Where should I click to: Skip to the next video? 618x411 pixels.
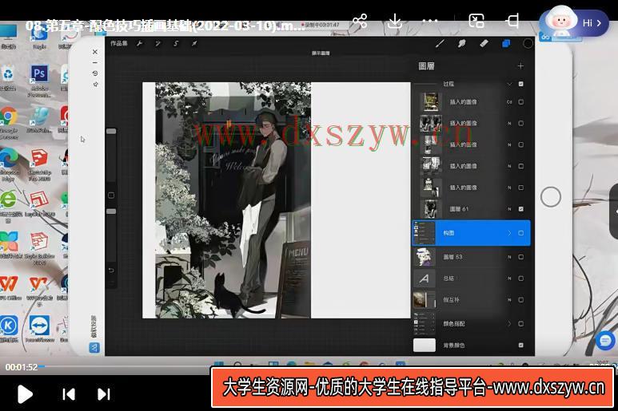(104, 394)
